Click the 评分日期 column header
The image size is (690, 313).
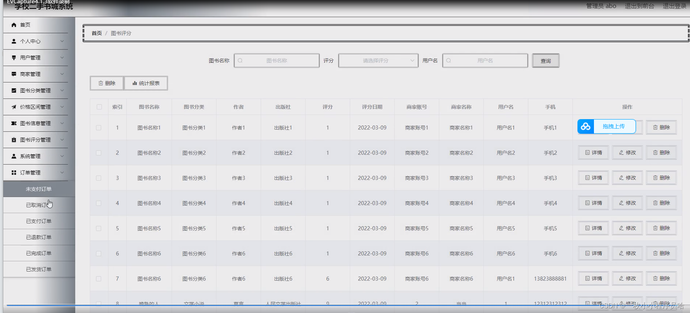pyautogui.click(x=372, y=107)
